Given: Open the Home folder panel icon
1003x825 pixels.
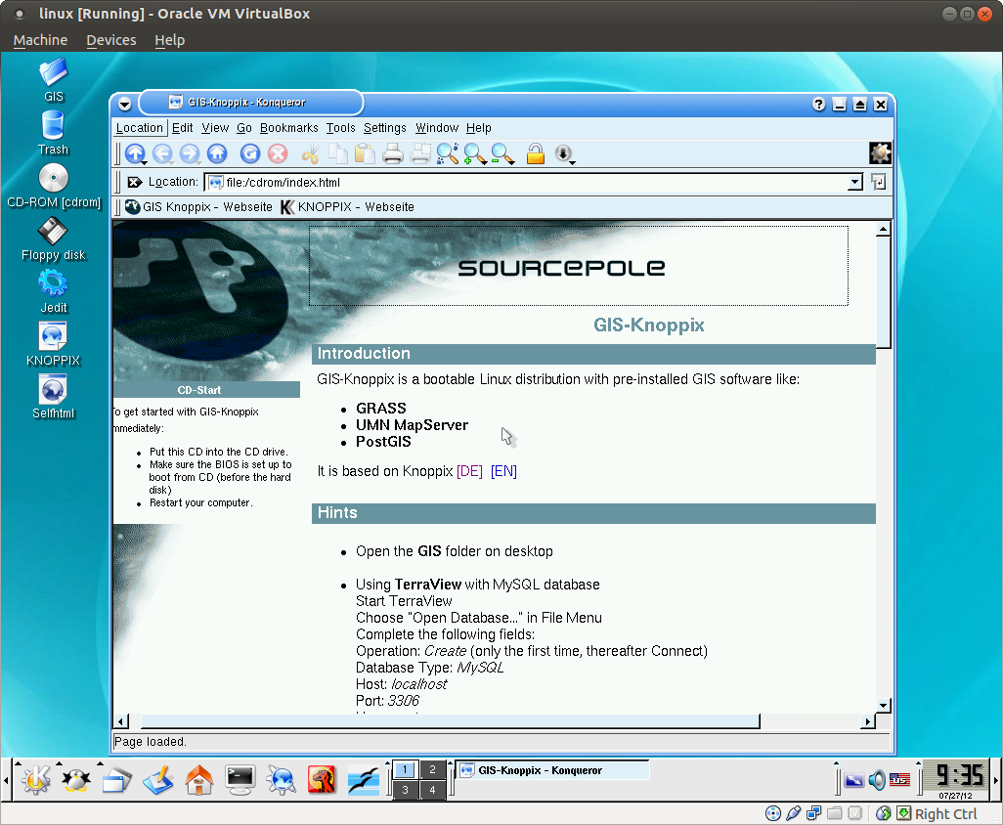Looking at the screenshot, I should pos(198,780).
